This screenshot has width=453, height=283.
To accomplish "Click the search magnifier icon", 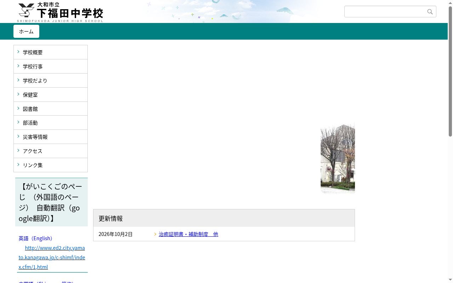I will click(430, 12).
